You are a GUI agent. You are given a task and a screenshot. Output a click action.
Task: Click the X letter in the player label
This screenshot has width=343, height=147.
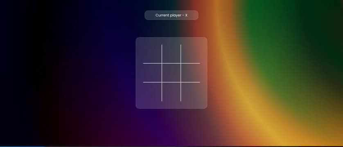click(x=186, y=15)
